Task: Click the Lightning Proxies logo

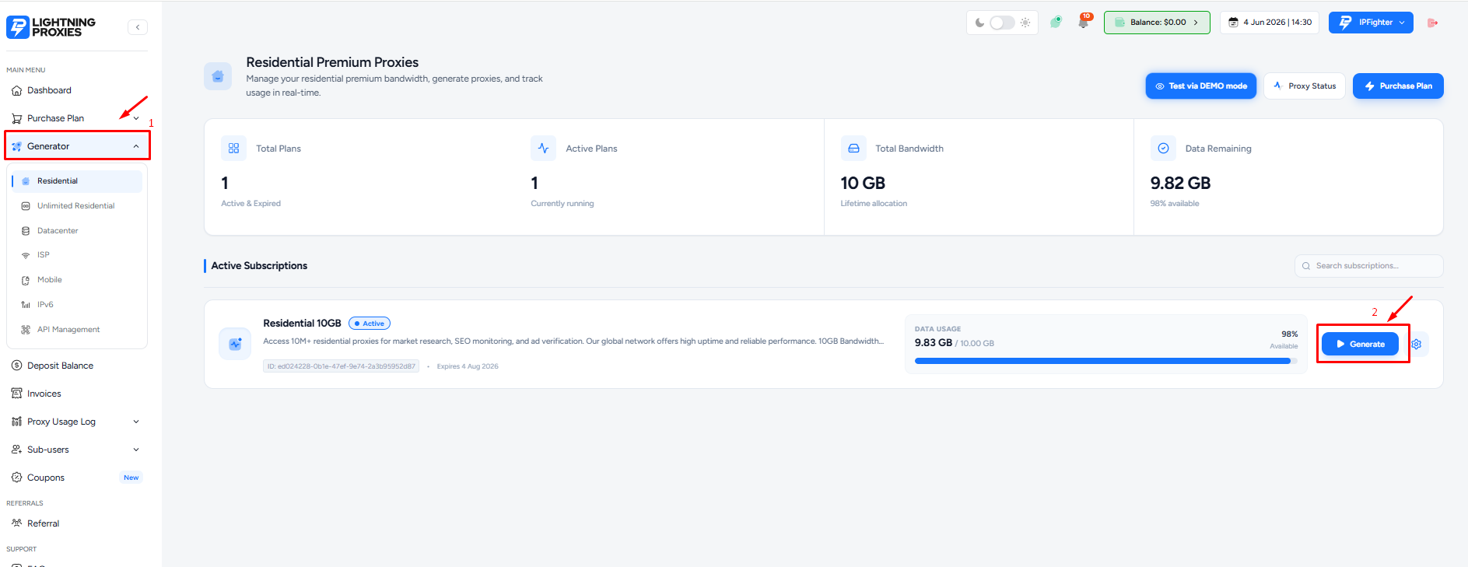Action: pyautogui.click(x=51, y=27)
